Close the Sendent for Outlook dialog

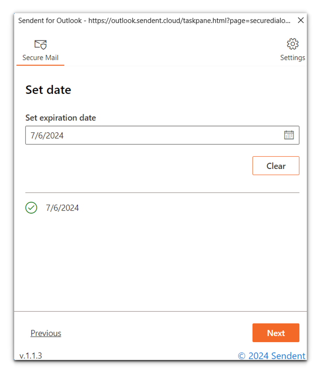pyautogui.click(x=300, y=21)
